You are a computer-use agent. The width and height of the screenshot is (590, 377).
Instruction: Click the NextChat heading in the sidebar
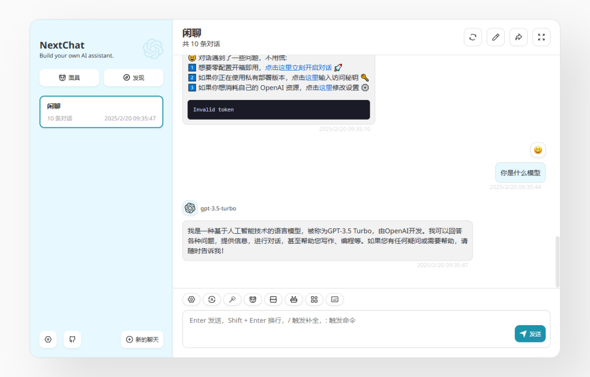pos(62,45)
